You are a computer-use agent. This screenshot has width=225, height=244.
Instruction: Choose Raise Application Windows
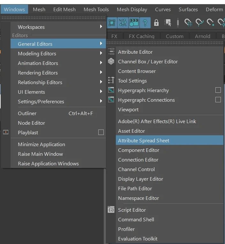pos(58,163)
